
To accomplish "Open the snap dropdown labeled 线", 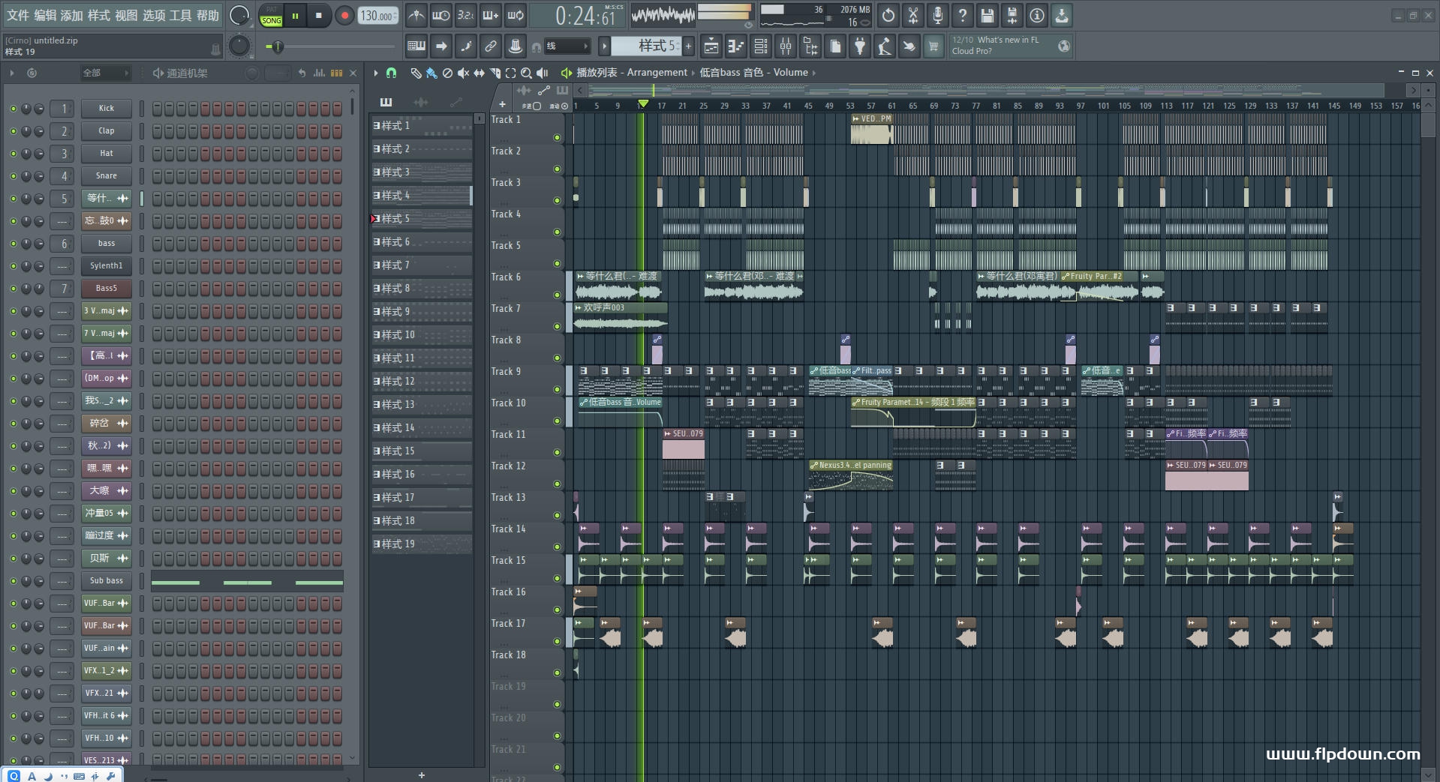I will click(x=565, y=46).
